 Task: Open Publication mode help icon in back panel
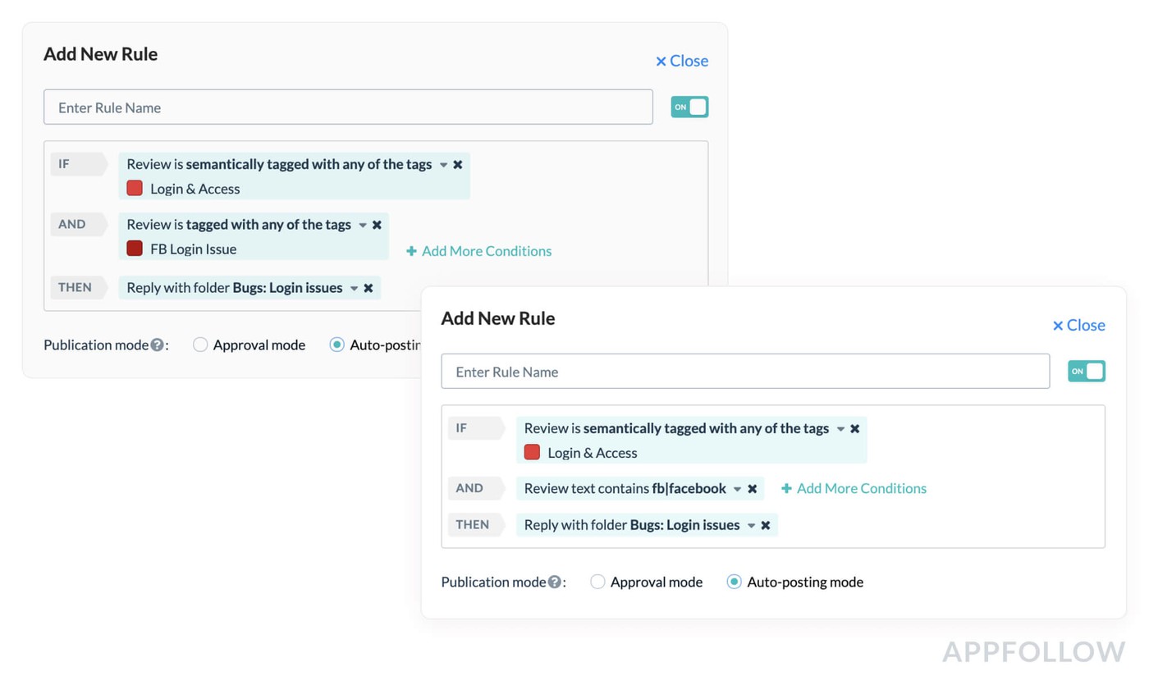pos(157,345)
